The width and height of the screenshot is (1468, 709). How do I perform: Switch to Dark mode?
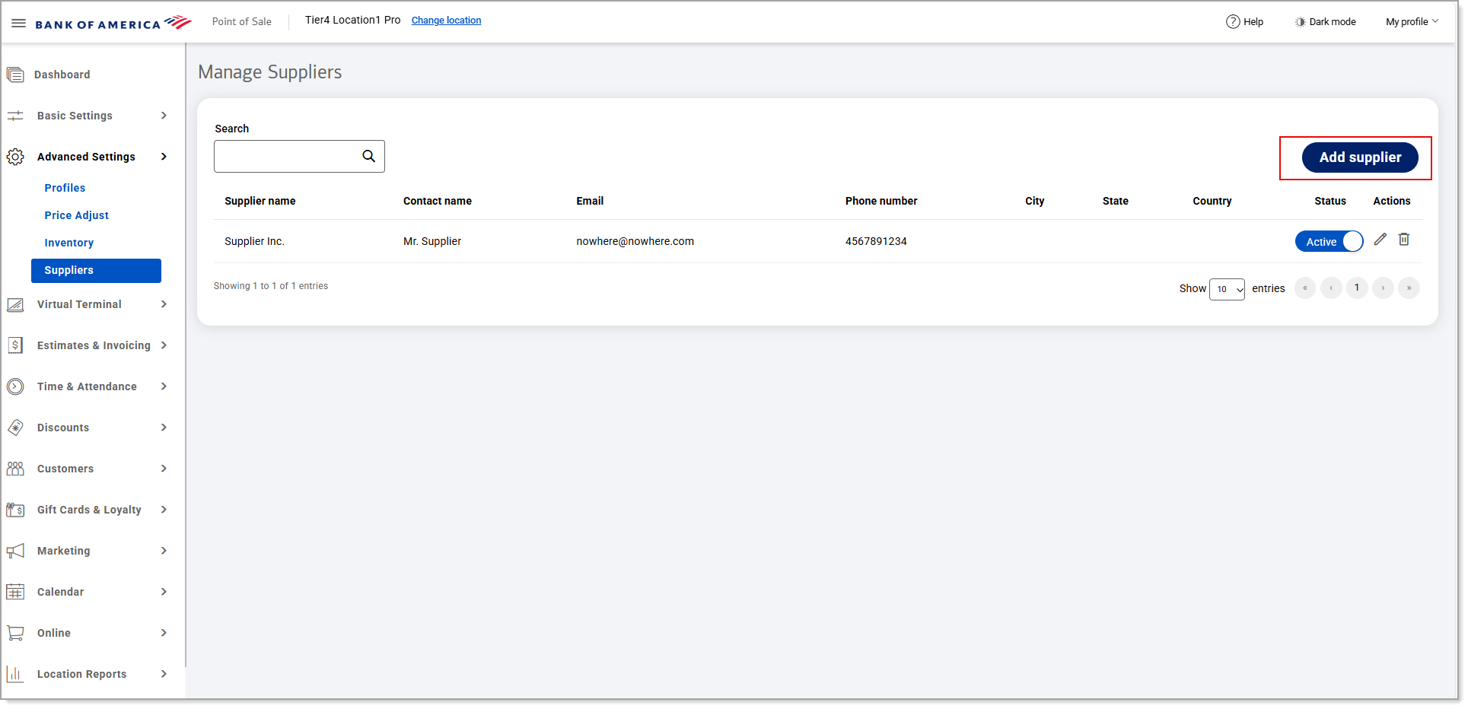(x=1326, y=22)
